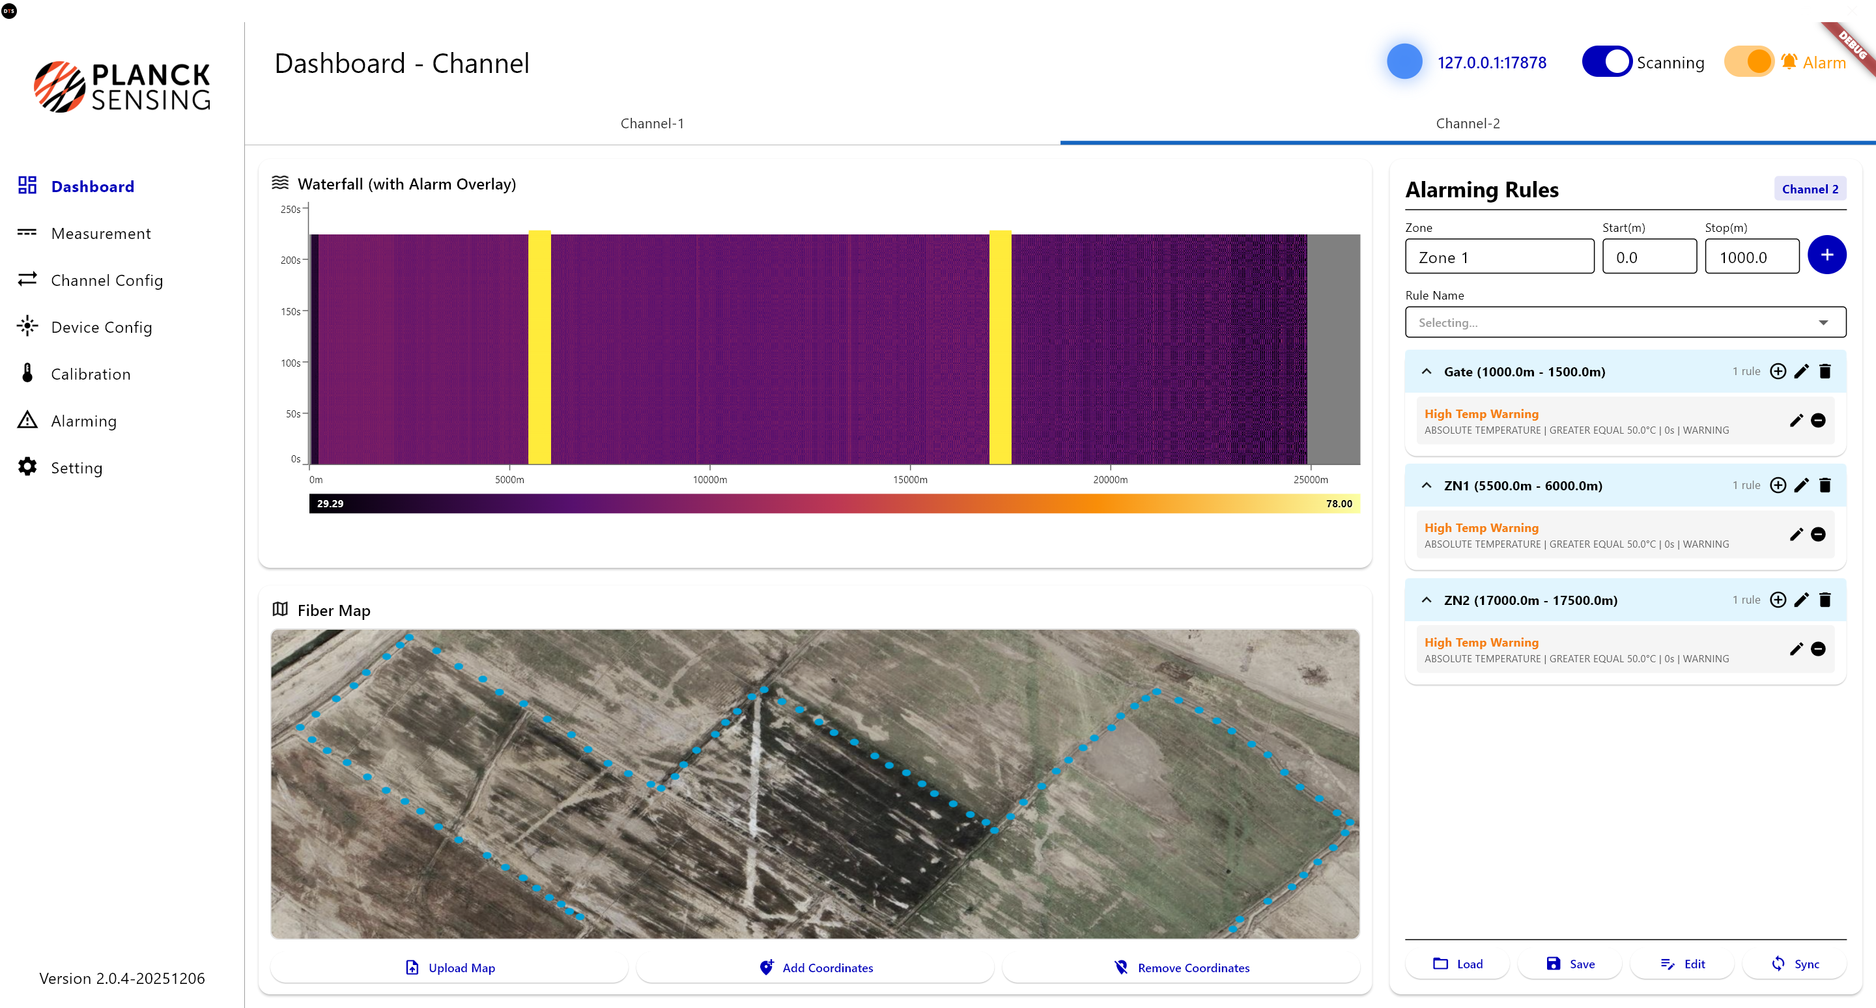Viewport: 1876px width, 1008px height.
Task: Open Device Config menu item
Action: click(101, 328)
